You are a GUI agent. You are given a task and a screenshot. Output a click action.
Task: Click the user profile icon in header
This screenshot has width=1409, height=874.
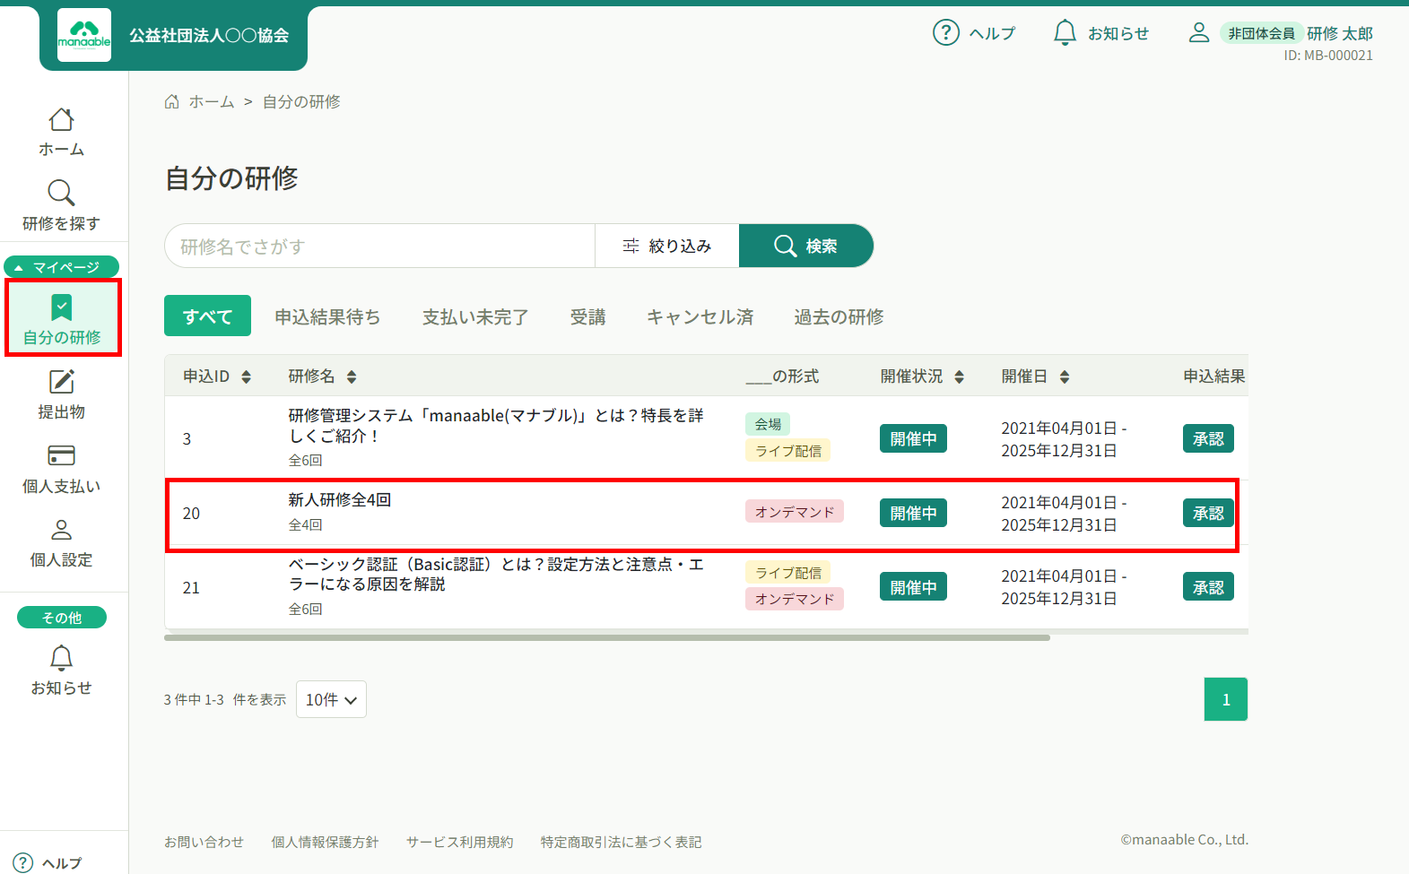click(1199, 32)
